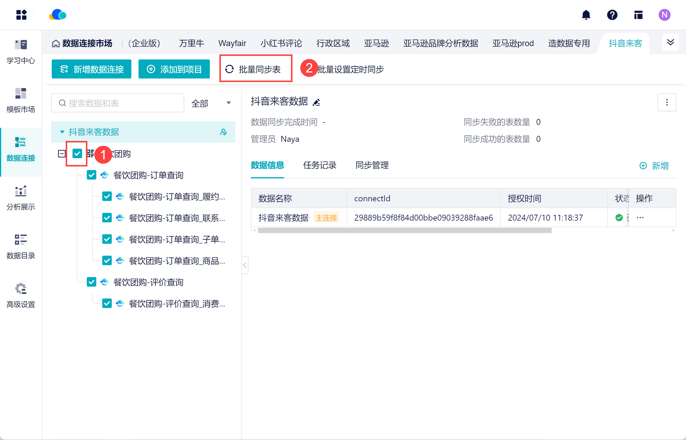The width and height of the screenshot is (686, 440).
Task: Click the table's horizontal scrollbar
Action: tap(404, 230)
